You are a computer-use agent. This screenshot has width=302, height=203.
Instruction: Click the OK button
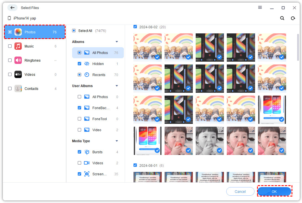pos(274,191)
